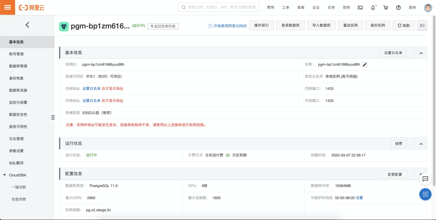
Task: Edit instance name with the pencil icon
Action: (365, 65)
